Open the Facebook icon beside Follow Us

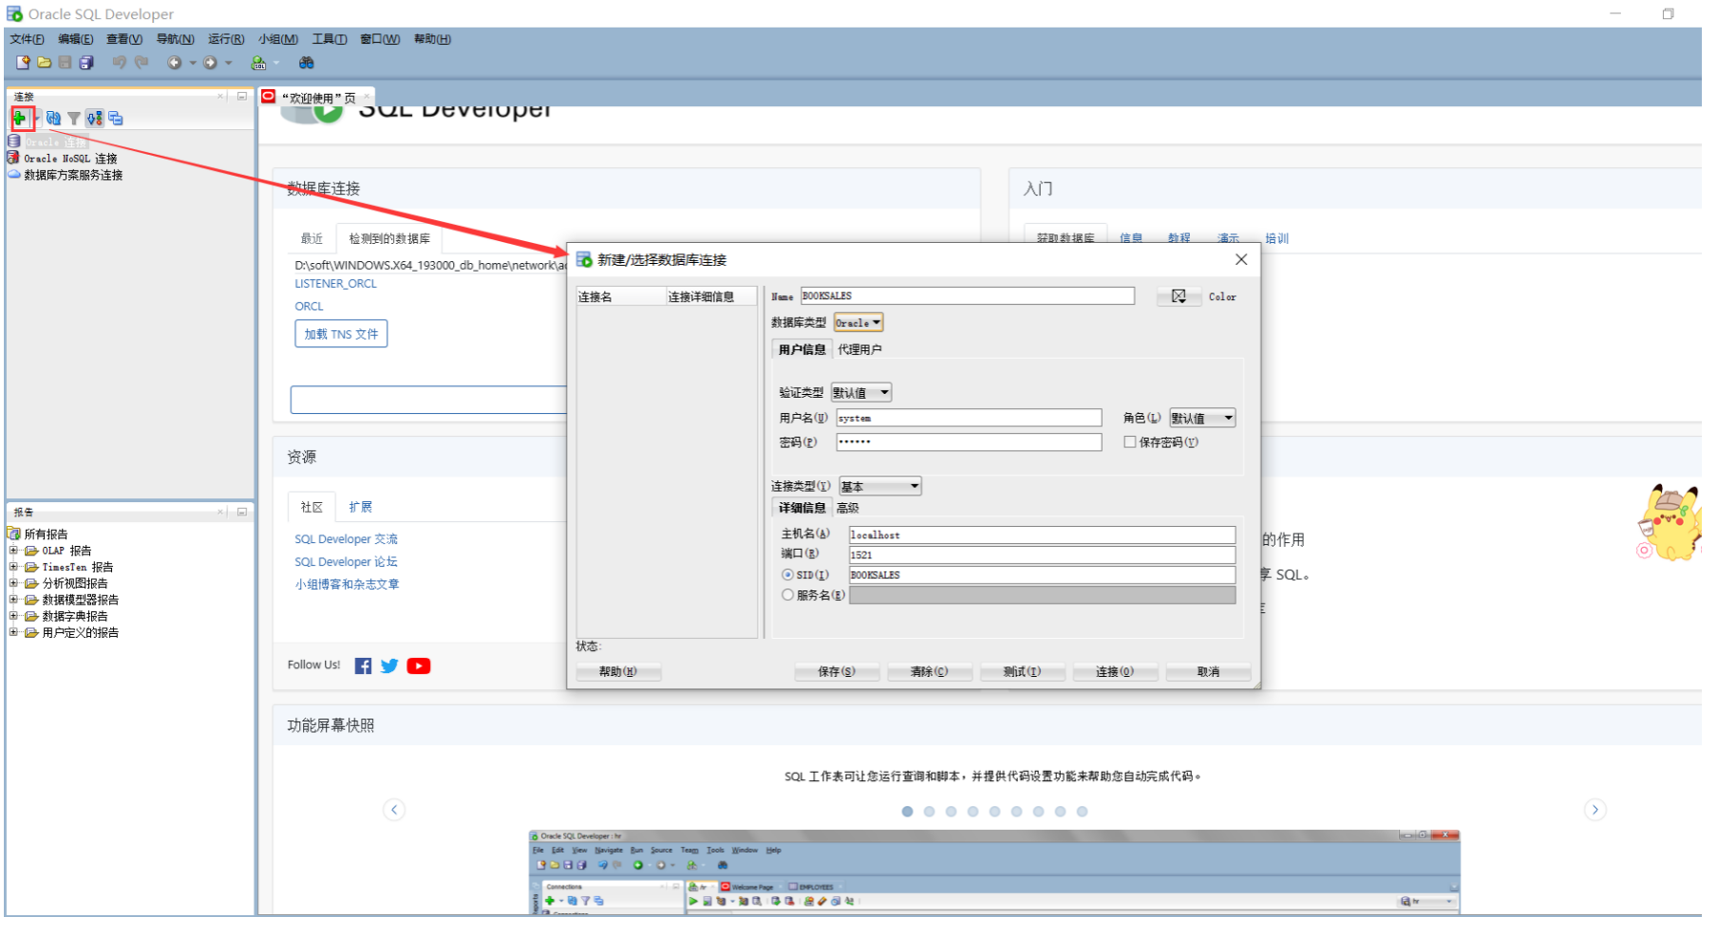[363, 665]
